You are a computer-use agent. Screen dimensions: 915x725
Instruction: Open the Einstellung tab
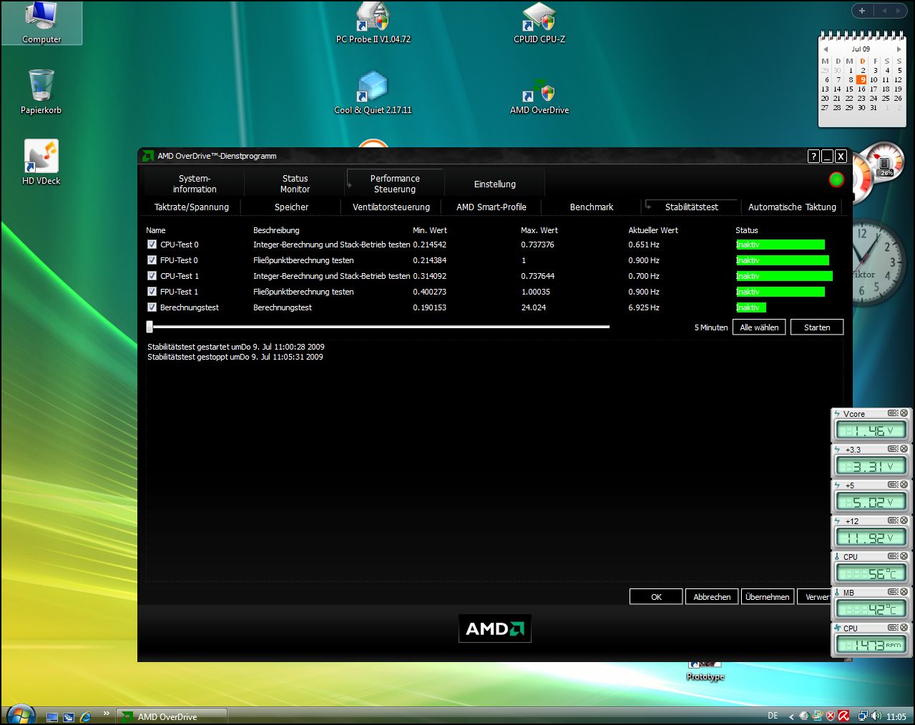point(494,184)
